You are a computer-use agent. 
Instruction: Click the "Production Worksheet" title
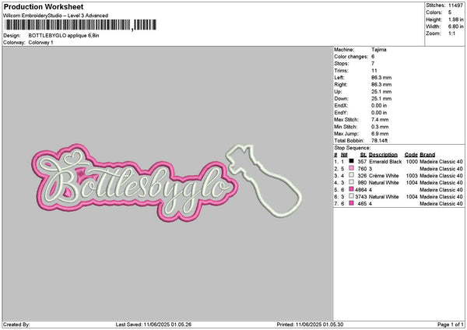(x=44, y=7)
